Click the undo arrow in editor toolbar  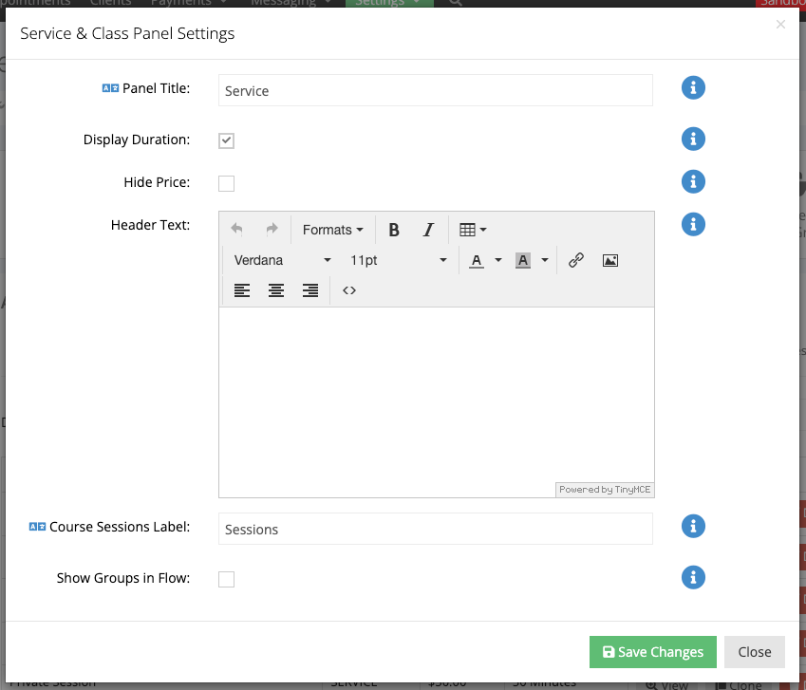point(236,229)
